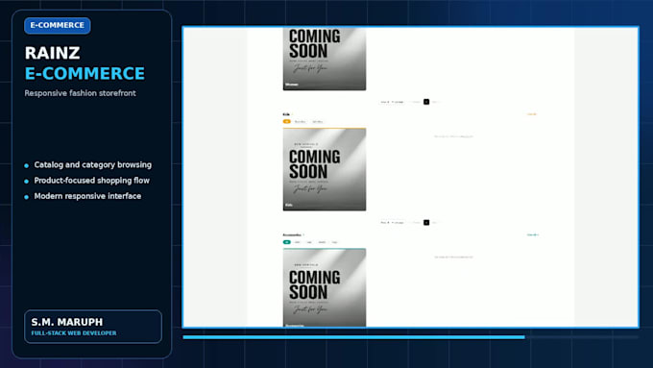Select the teal All filter in Accessories
Viewport: 653px width, 368px height.
click(x=286, y=242)
